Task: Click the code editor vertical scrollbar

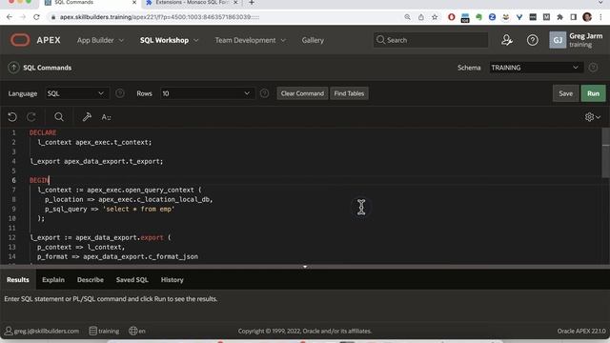Action: 606,153
